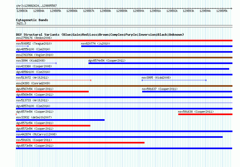240x167 pixels.
Task: Open dgv8574n54 (Cooper2011) variant label
Action: tap(107, 61)
